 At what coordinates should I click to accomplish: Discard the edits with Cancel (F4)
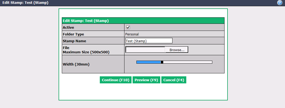click(x=174, y=80)
